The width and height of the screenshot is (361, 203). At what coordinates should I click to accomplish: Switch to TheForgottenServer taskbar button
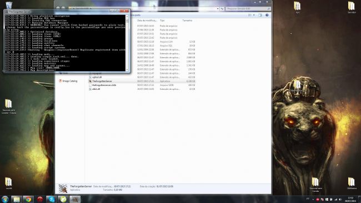point(75,199)
